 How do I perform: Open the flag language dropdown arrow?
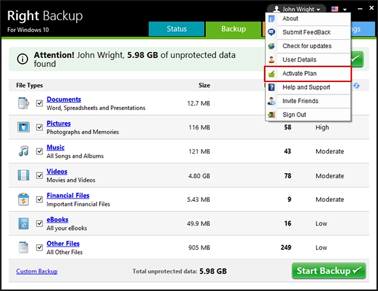[345, 10]
